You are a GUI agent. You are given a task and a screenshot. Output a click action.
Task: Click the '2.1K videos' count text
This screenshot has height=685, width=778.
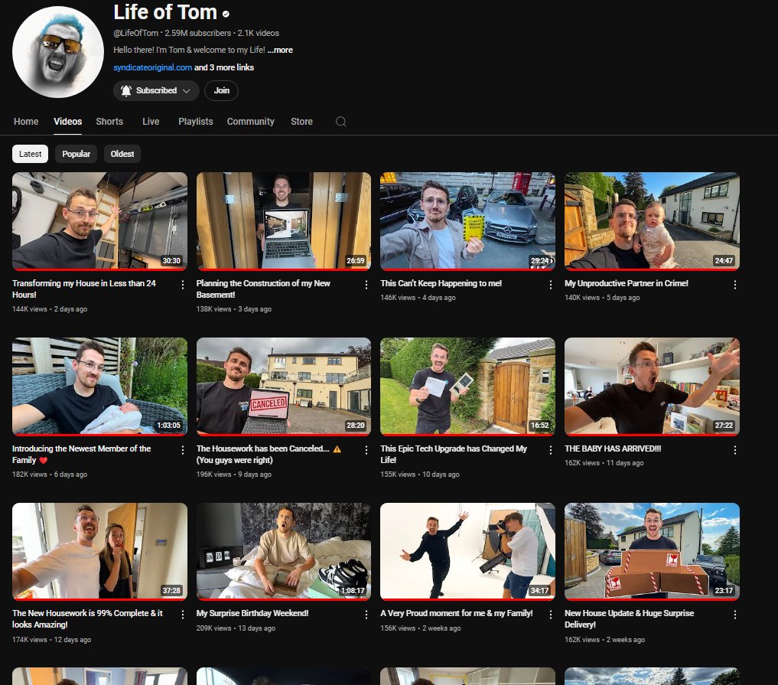click(x=258, y=33)
